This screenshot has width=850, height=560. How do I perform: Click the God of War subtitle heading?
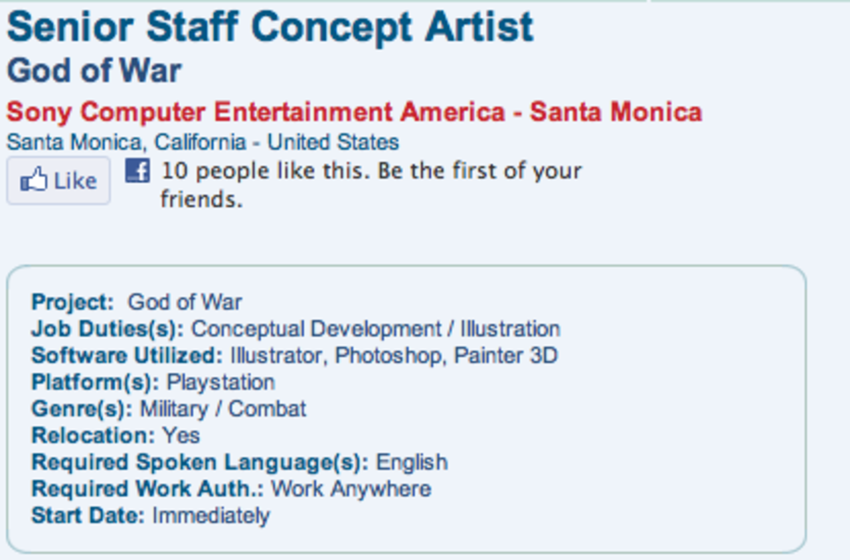94,71
